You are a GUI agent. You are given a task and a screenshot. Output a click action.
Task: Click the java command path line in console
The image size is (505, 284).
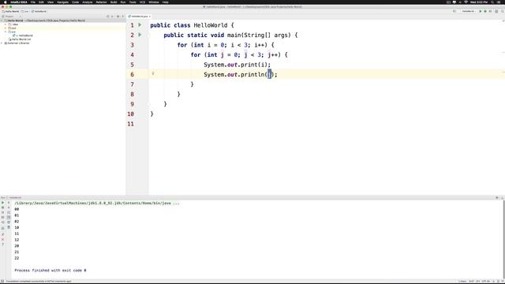pyautogui.click(x=97, y=204)
